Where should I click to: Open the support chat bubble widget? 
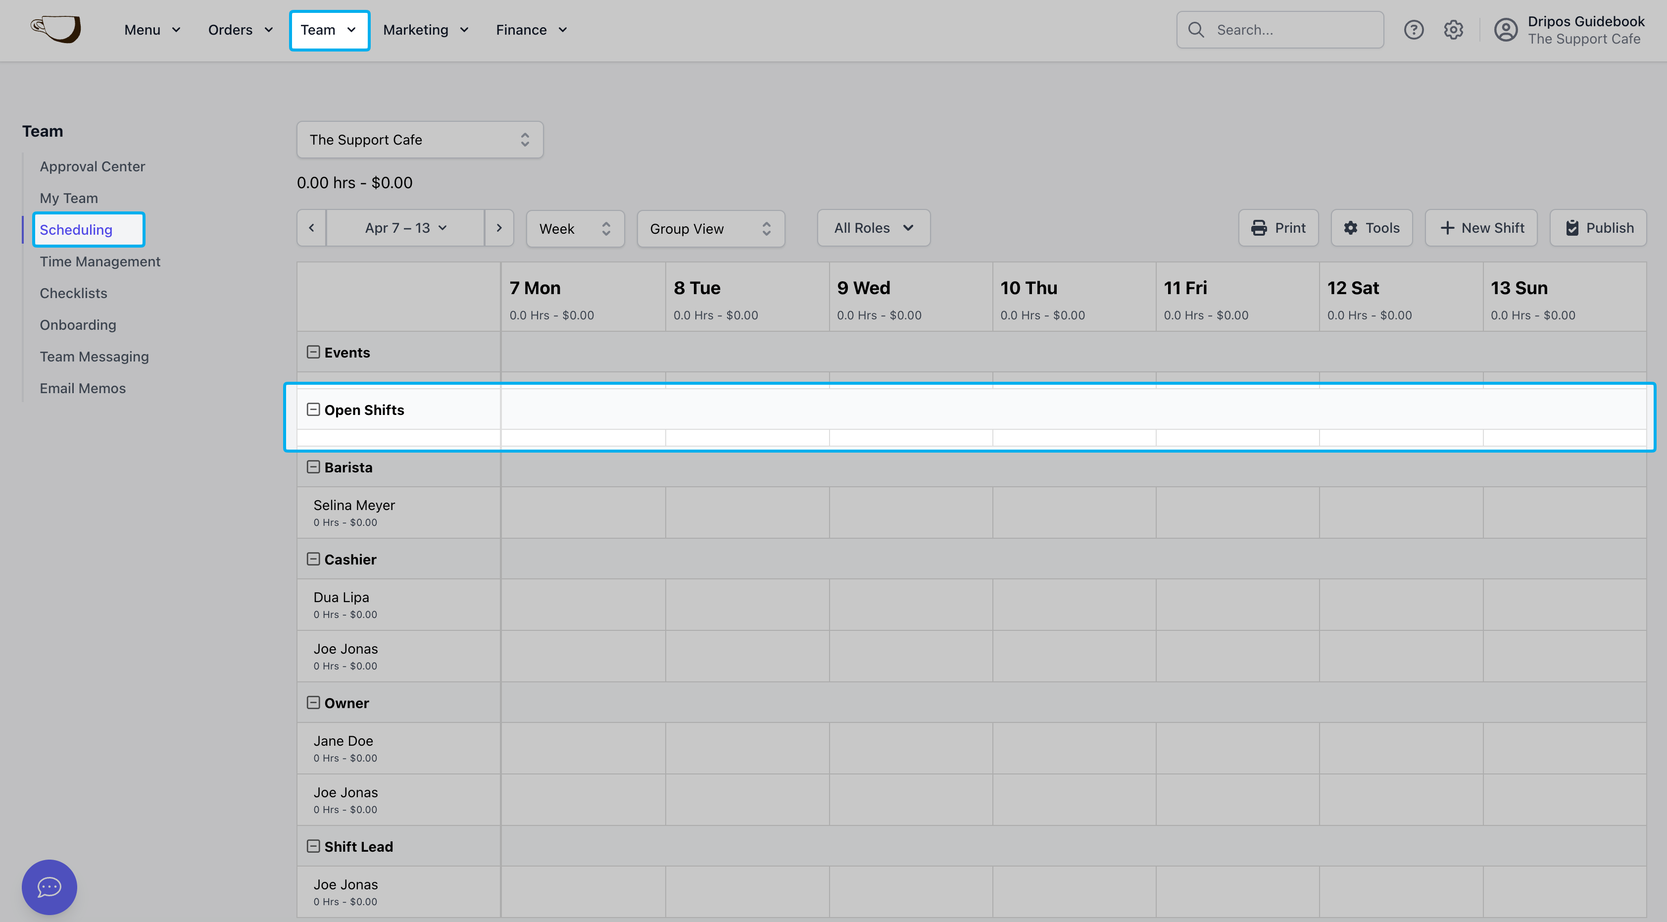pyautogui.click(x=49, y=886)
